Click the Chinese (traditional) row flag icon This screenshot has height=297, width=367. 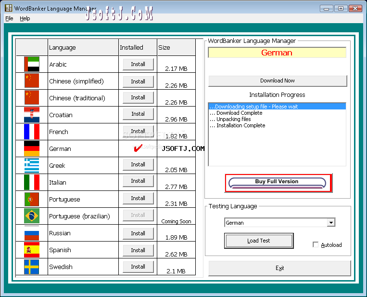coord(32,98)
